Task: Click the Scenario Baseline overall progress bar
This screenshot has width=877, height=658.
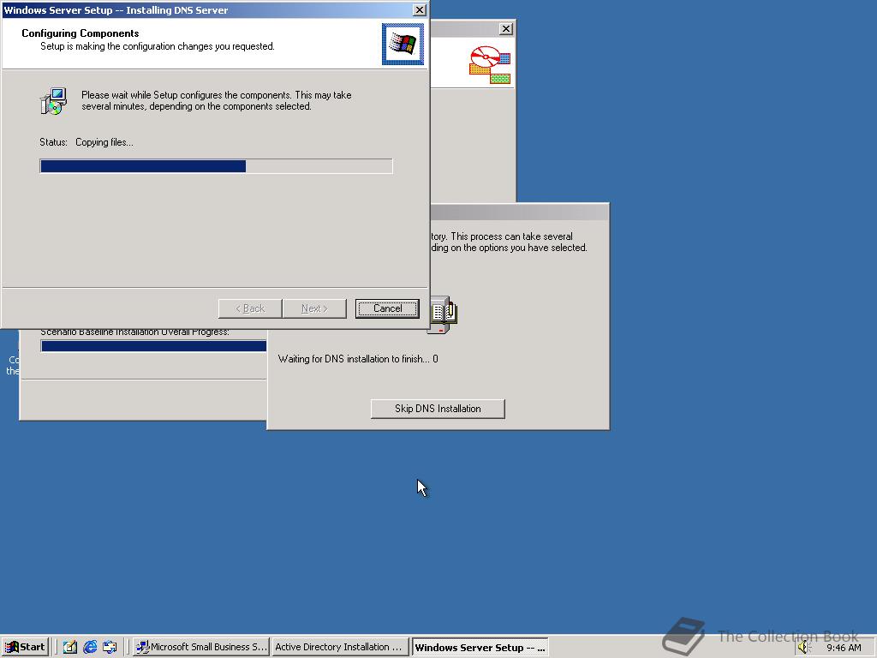Action: point(154,346)
